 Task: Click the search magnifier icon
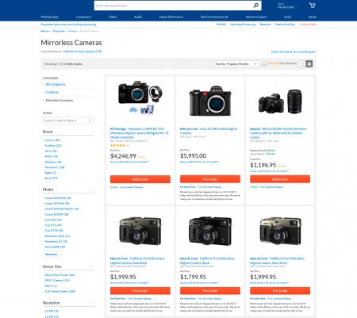point(255,6)
